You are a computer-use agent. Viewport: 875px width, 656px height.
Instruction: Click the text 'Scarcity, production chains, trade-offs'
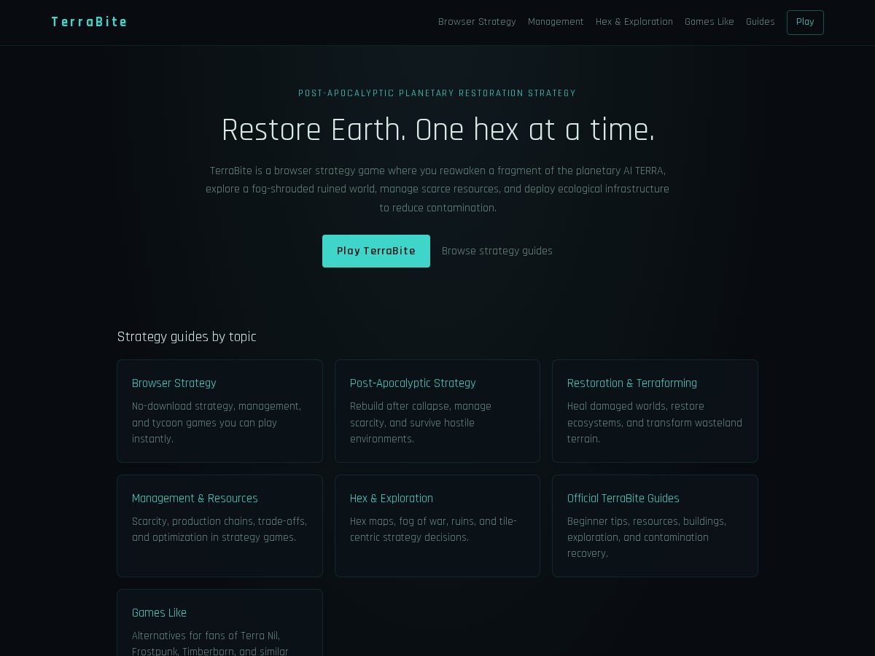pyautogui.click(x=219, y=529)
